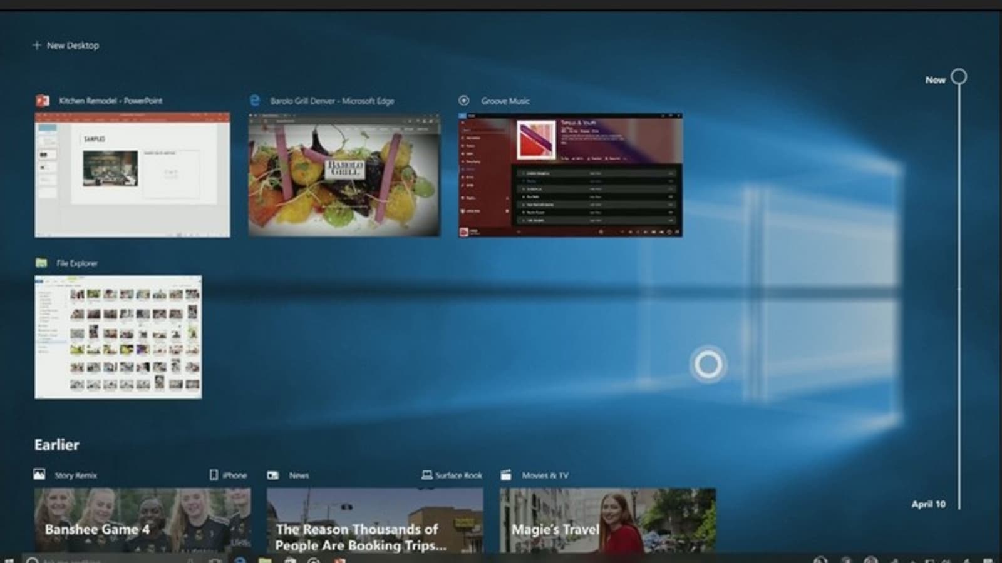Open the Kitchen Remodel PowerPoint window thumbnail

pyautogui.click(x=132, y=175)
